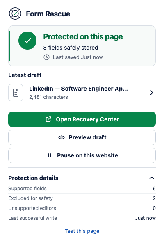Pause on this website

pyautogui.click(x=82, y=155)
